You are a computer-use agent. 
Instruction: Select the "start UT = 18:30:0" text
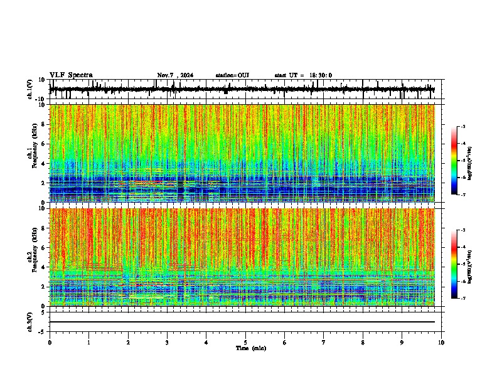point(303,75)
